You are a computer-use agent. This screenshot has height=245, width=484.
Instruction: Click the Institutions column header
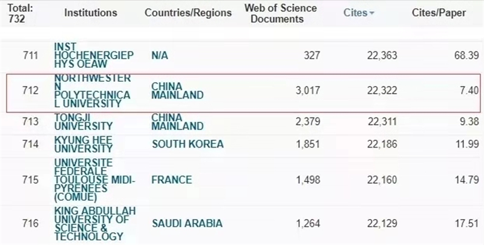point(91,13)
